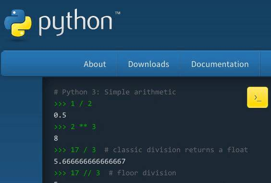Click the 0.5 output line
The width and height of the screenshot is (271, 183).
tap(60, 115)
